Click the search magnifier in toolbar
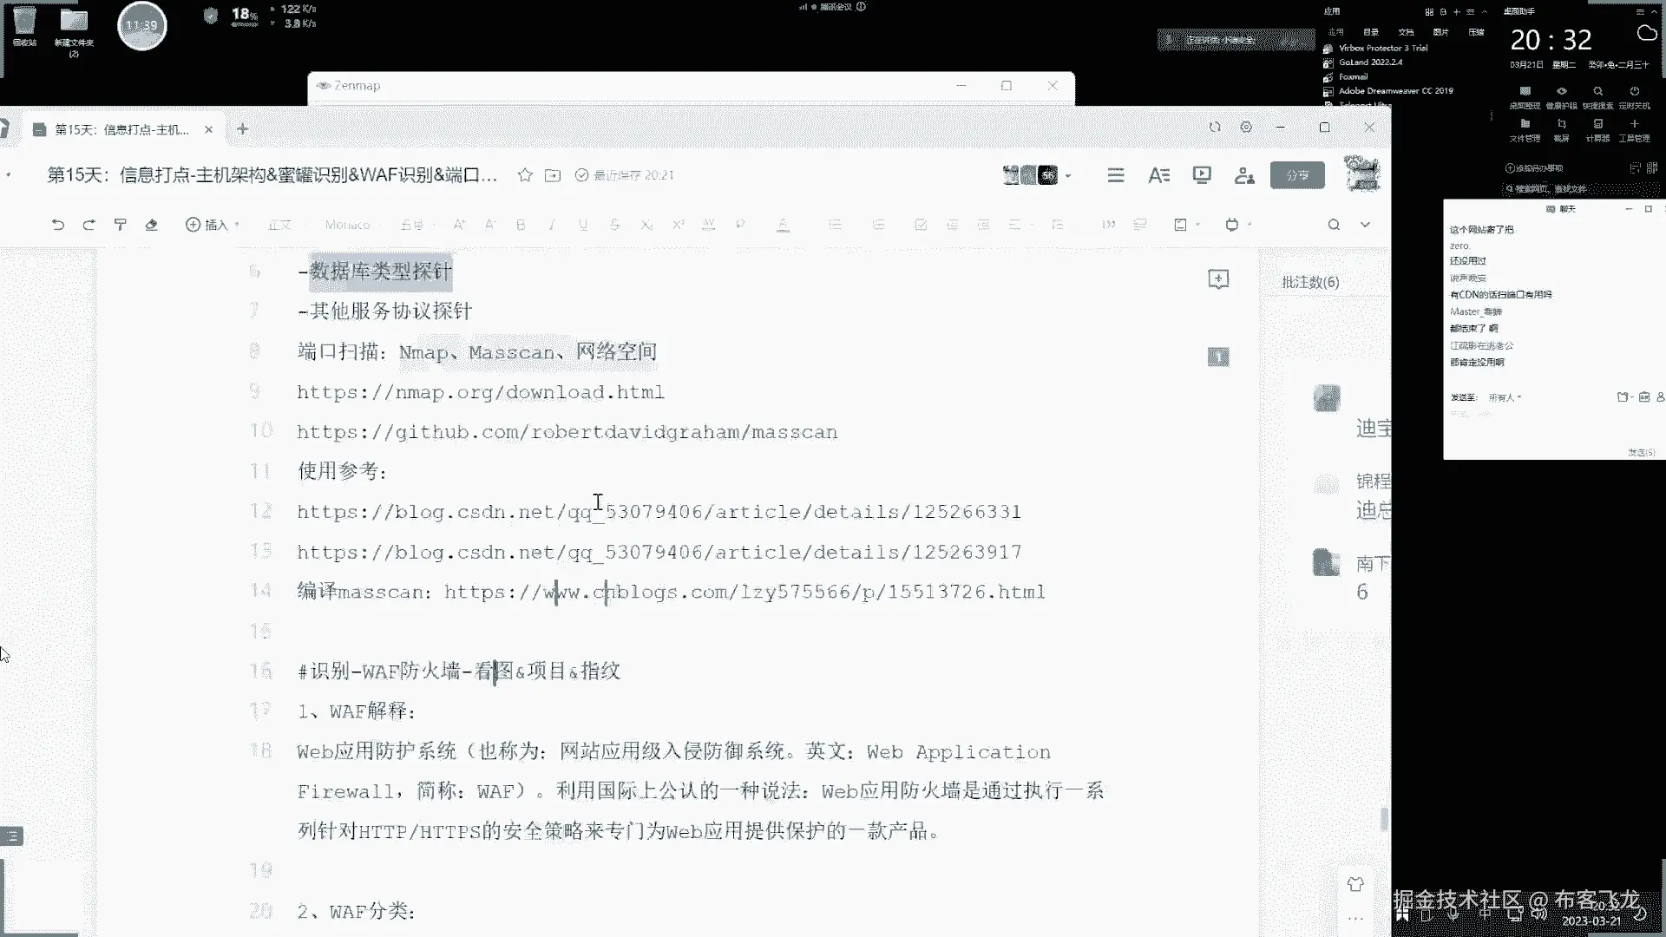1666x937 pixels. pos(1334,225)
